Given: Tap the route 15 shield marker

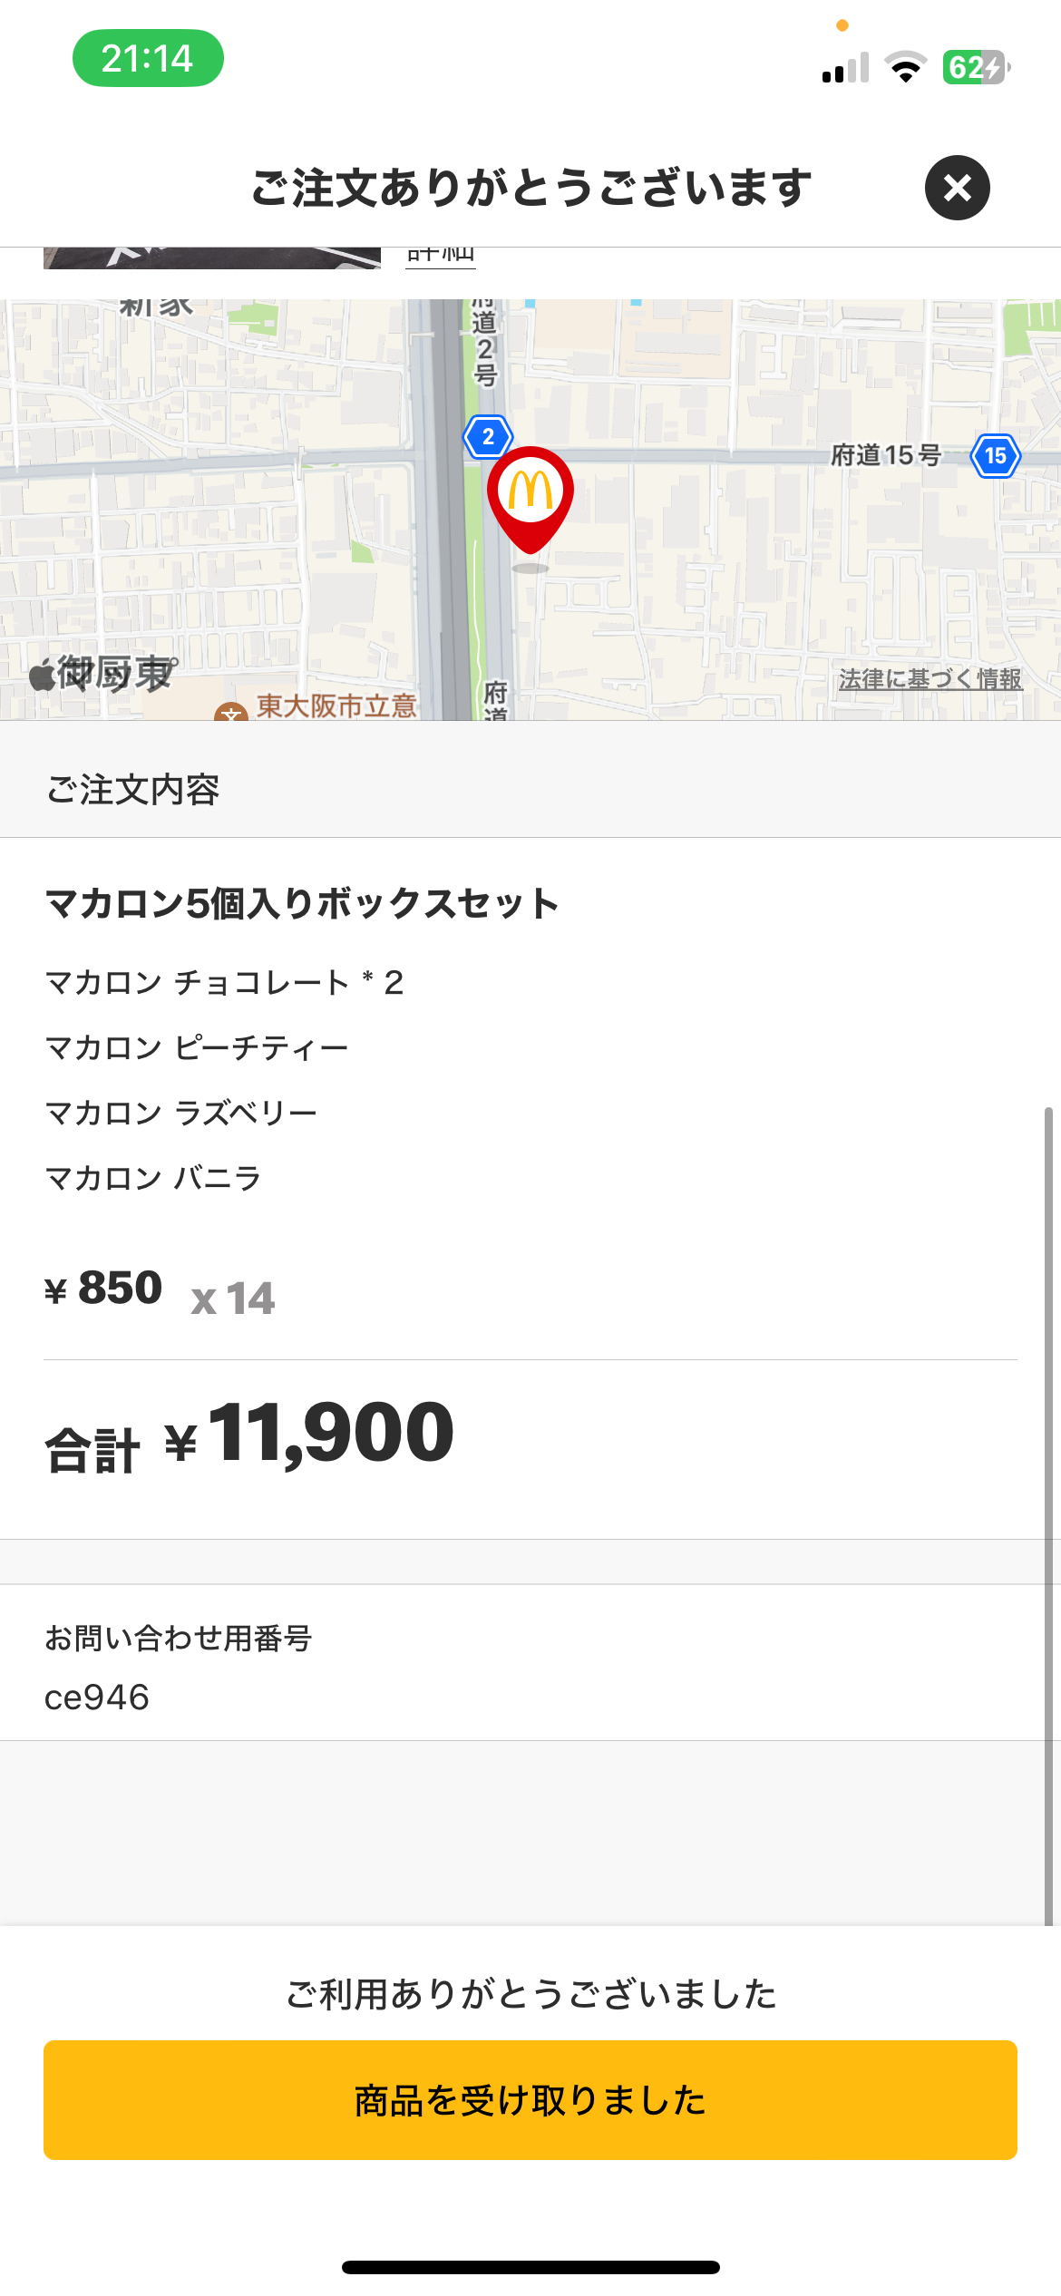Looking at the screenshot, I should click(x=995, y=455).
